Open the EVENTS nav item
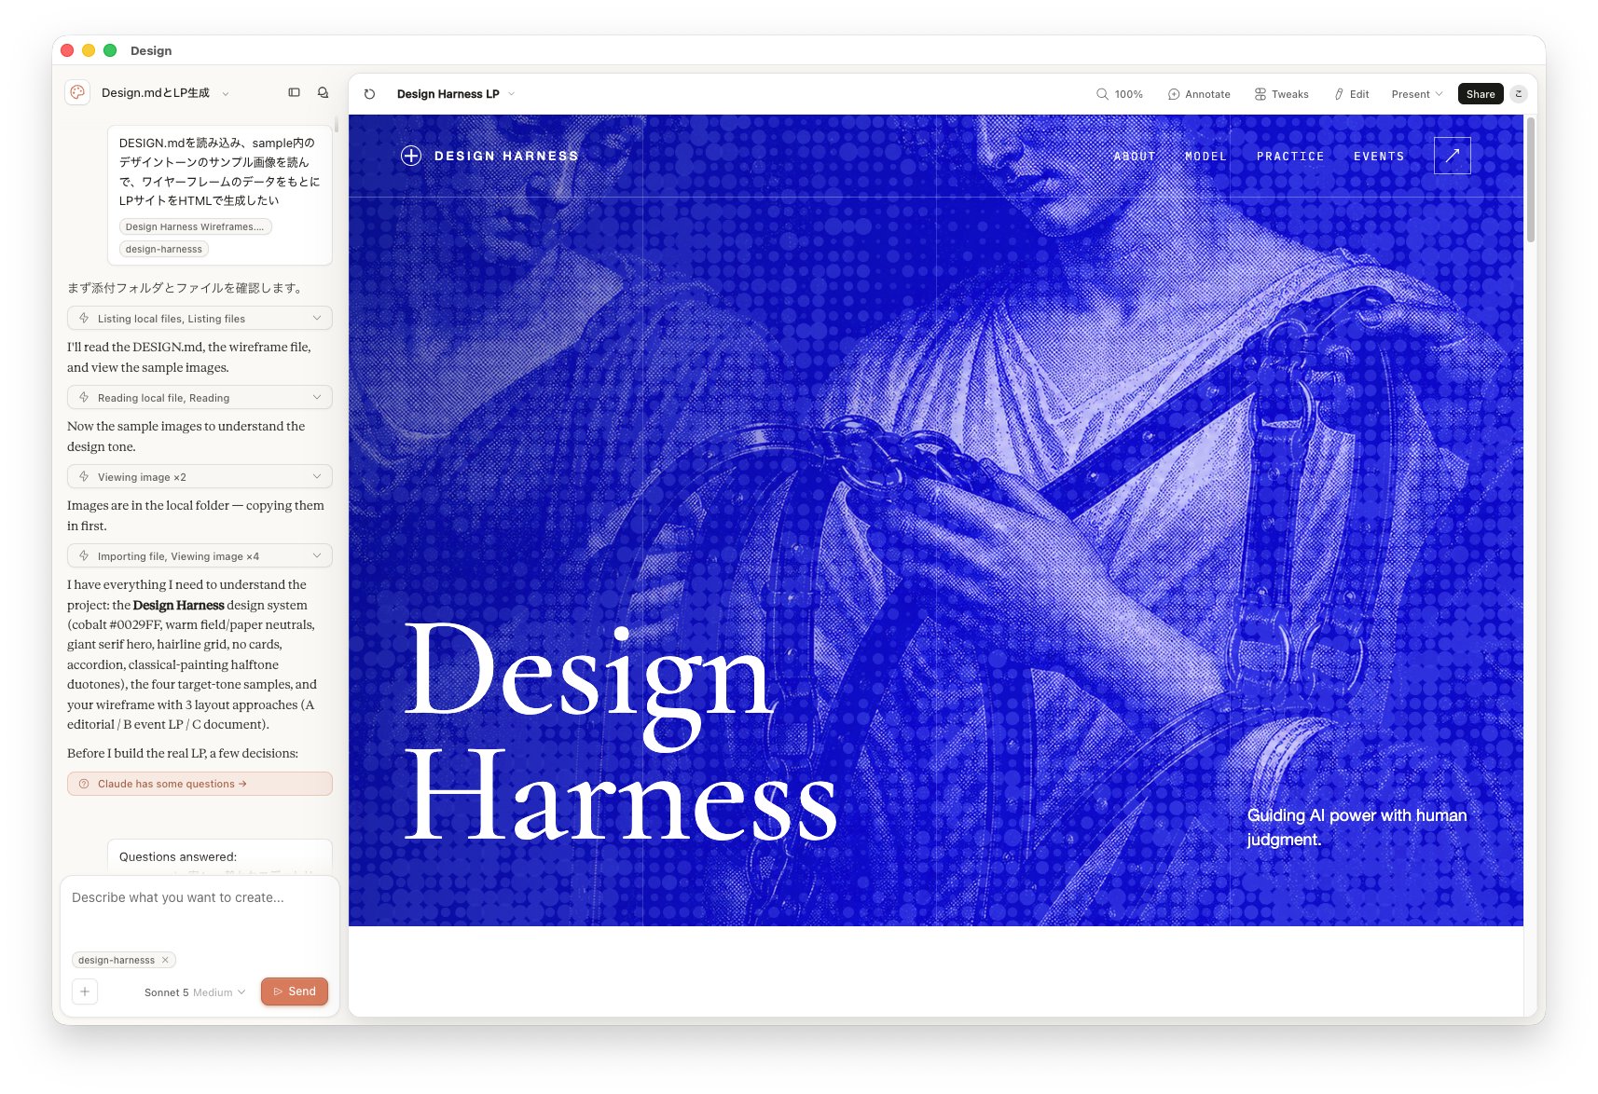Screen dimensions: 1598x1094 click(1379, 157)
